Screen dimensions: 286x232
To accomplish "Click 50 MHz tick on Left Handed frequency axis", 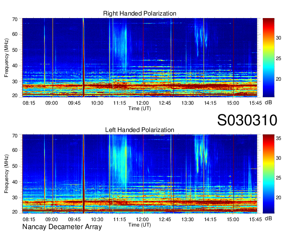I will [x=15, y=166].
